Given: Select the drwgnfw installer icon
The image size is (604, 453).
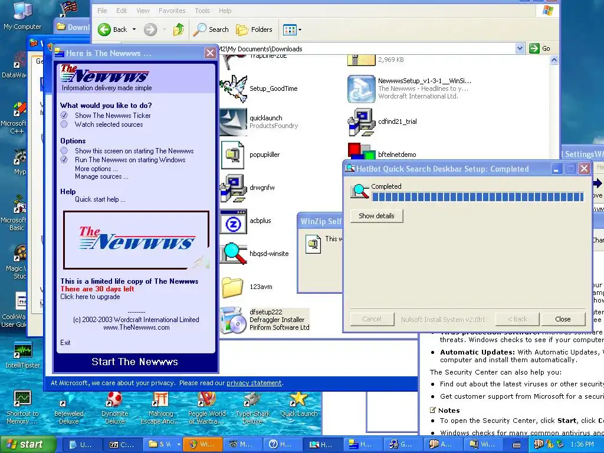Looking at the screenshot, I should [233, 188].
